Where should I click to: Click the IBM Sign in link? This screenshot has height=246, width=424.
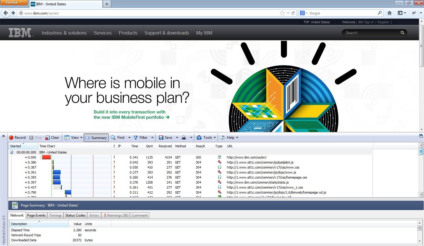(366, 22)
